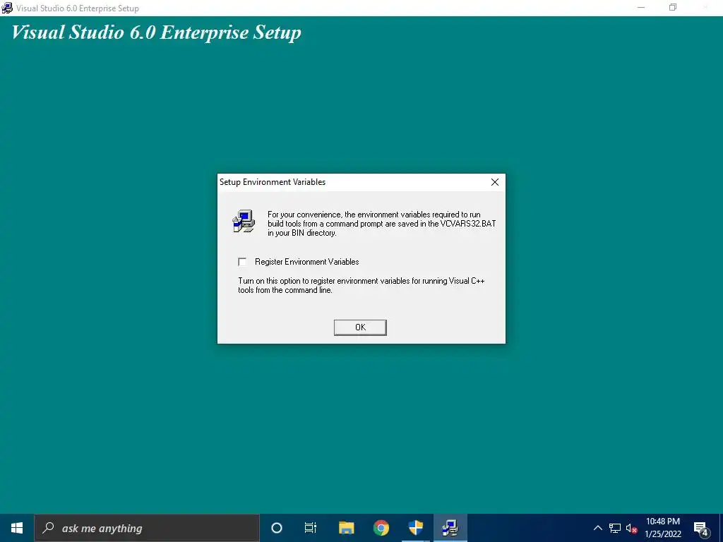Click the setup computer icon in the dialog
Screen dimensions: 723x542
[x=244, y=221]
